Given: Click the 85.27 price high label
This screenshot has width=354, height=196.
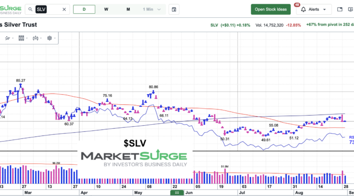Looking at the screenshot, I should (x=20, y=80).
